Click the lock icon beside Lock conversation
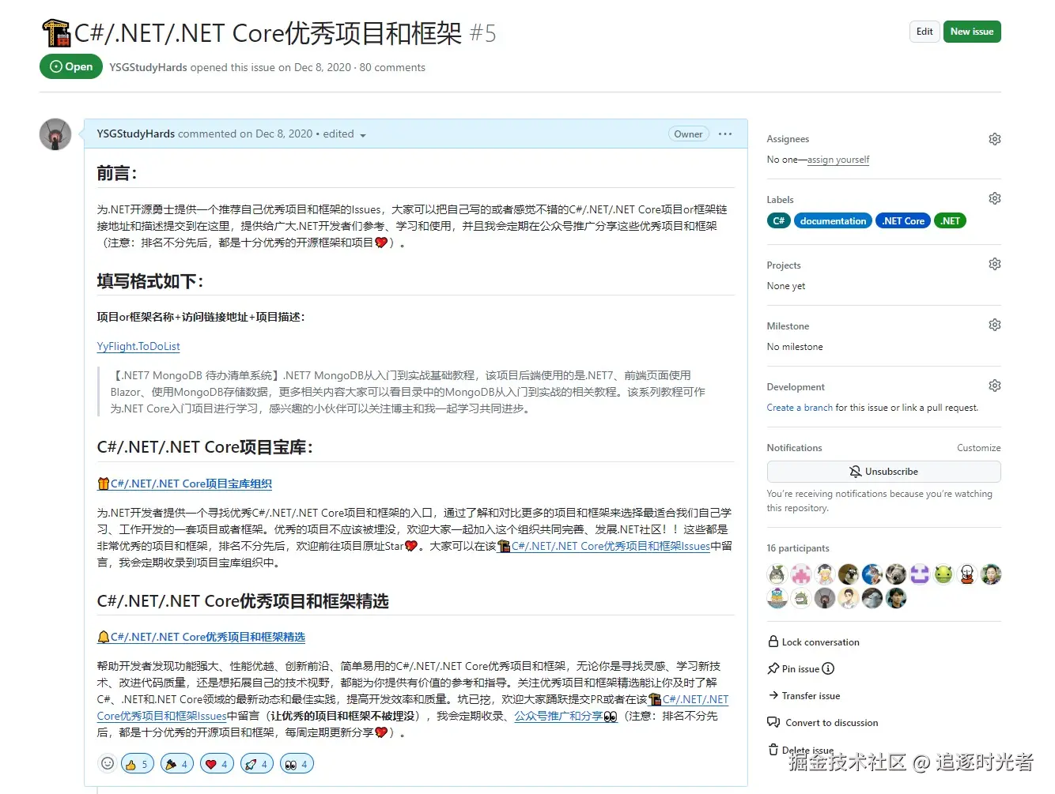Image resolution: width=1055 pixels, height=794 pixels. [x=773, y=642]
